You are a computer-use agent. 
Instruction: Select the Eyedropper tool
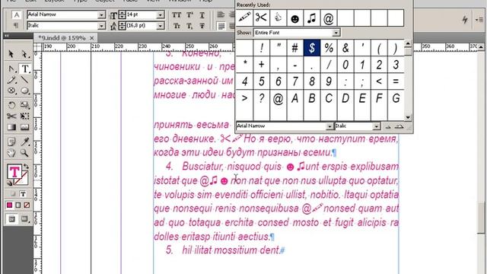click(x=24, y=142)
